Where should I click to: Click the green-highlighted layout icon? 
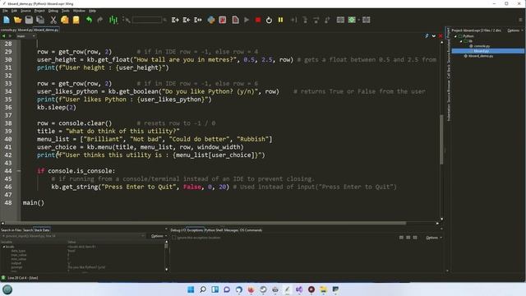pos(352,20)
